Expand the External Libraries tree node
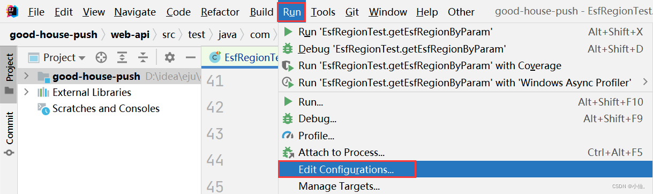The image size is (653, 194). (26, 92)
